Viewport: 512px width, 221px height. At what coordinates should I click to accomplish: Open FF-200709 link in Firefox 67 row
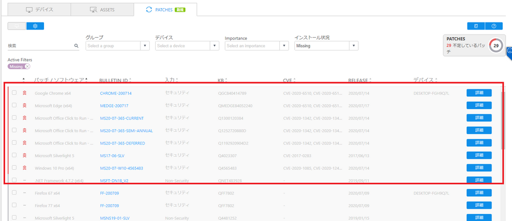tap(109, 193)
